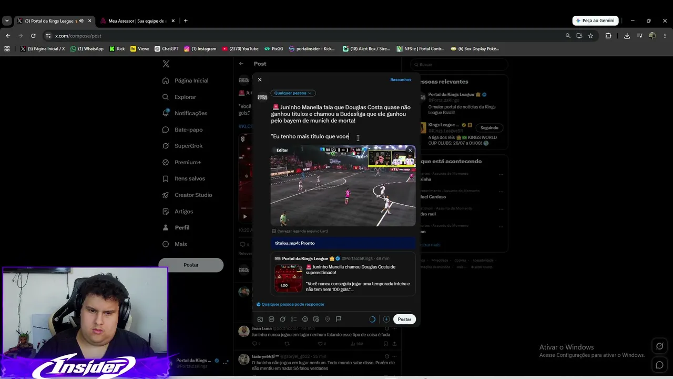Click Peça ao Gemini button
Image resolution: width=673 pixels, height=379 pixels.
click(595, 21)
